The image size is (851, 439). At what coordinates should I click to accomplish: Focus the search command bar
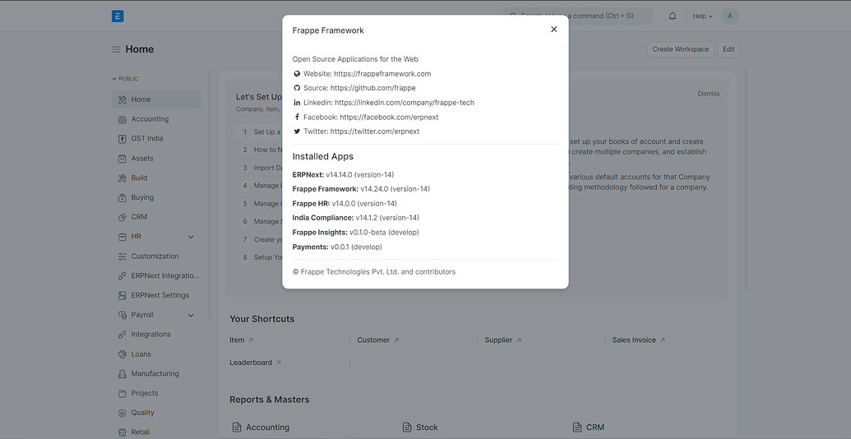tap(577, 16)
